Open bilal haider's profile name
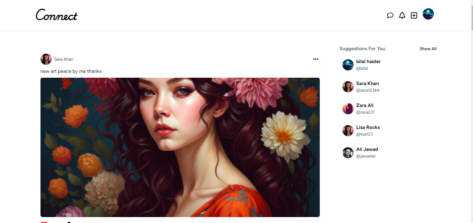Viewport: 473px width, 223px height. coord(368,61)
